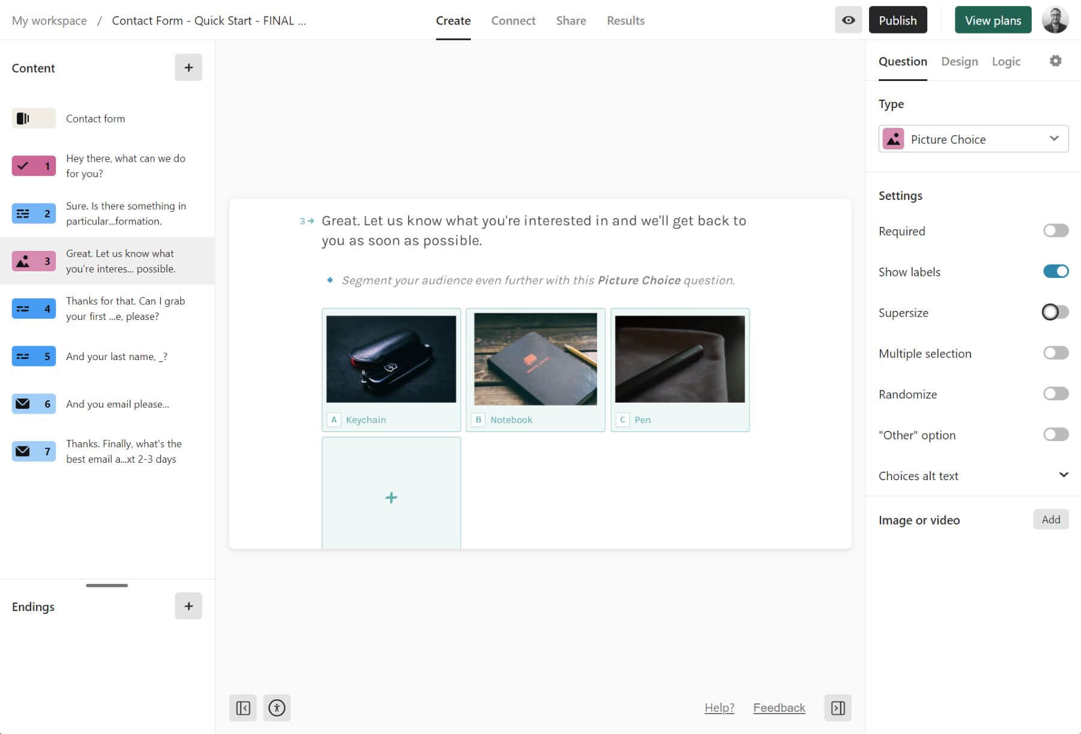Enable the "Other" option switch
Screen dimensions: 1081x734
click(1056, 435)
